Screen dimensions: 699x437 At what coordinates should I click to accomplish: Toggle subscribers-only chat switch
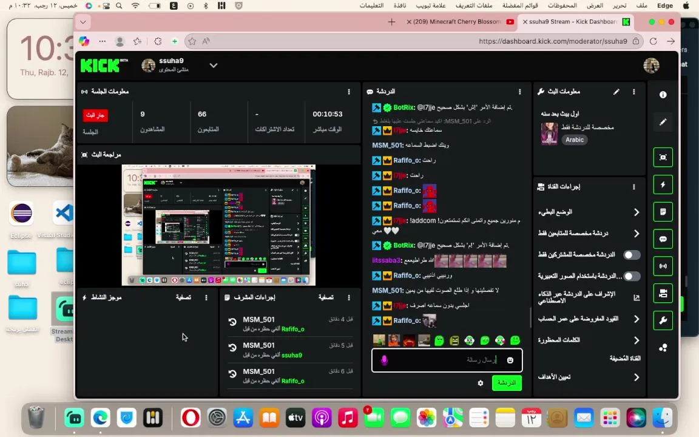point(632,255)
